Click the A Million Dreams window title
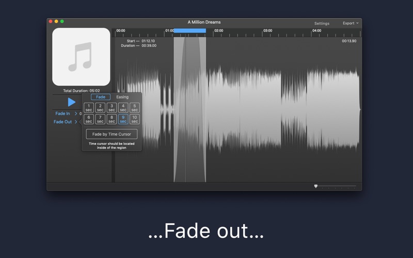Screen dimensions: 413x258 (x=204, y=22)
